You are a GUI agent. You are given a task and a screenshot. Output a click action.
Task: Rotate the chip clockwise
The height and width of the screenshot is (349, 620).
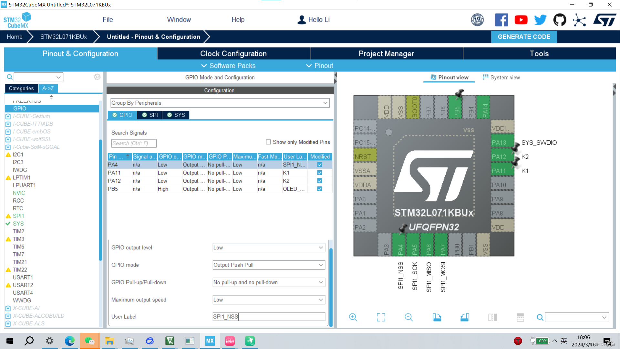437,317
